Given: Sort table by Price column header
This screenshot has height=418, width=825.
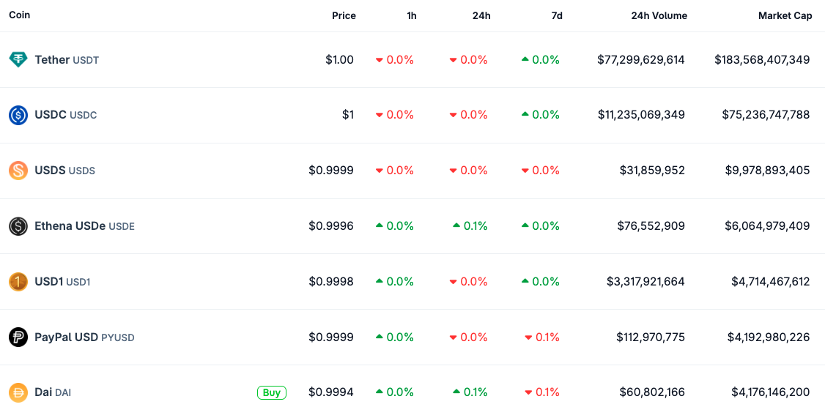Looking at the screenshot, I should click(344, 15).
